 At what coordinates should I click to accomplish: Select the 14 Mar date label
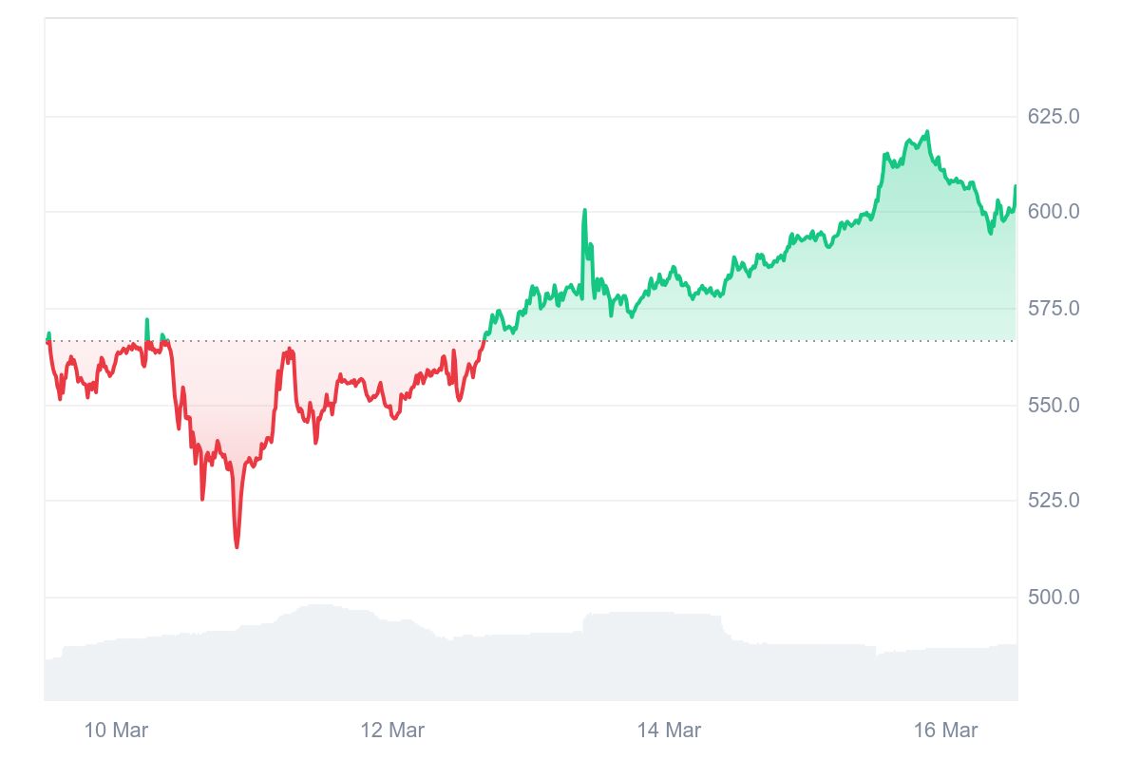pyautogui.click(x=669, y=731)
